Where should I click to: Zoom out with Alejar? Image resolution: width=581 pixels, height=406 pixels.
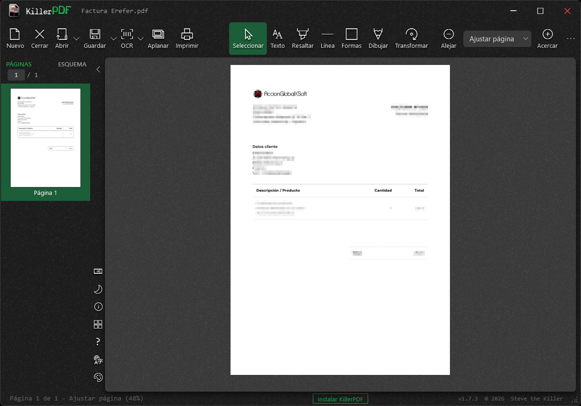click(x=449, y=38)
